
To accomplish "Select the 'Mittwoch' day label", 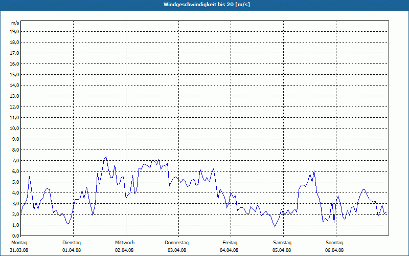I will [125, 243].
